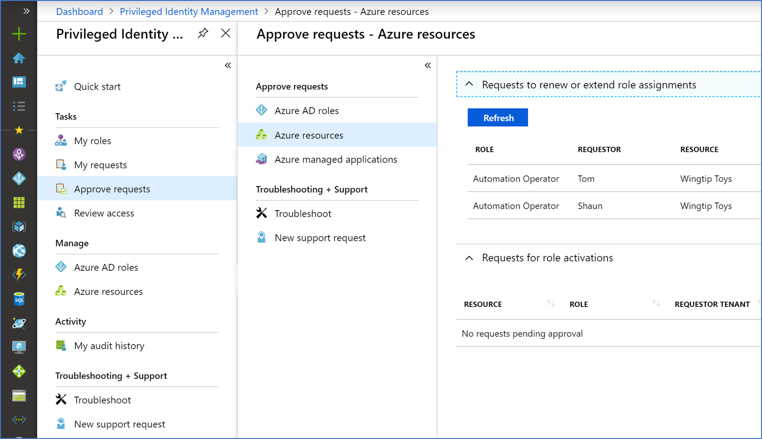This screenshot has width=762, height=439.
Task: Collapse the Approve requests menu pane
Action: pos(428,65)
